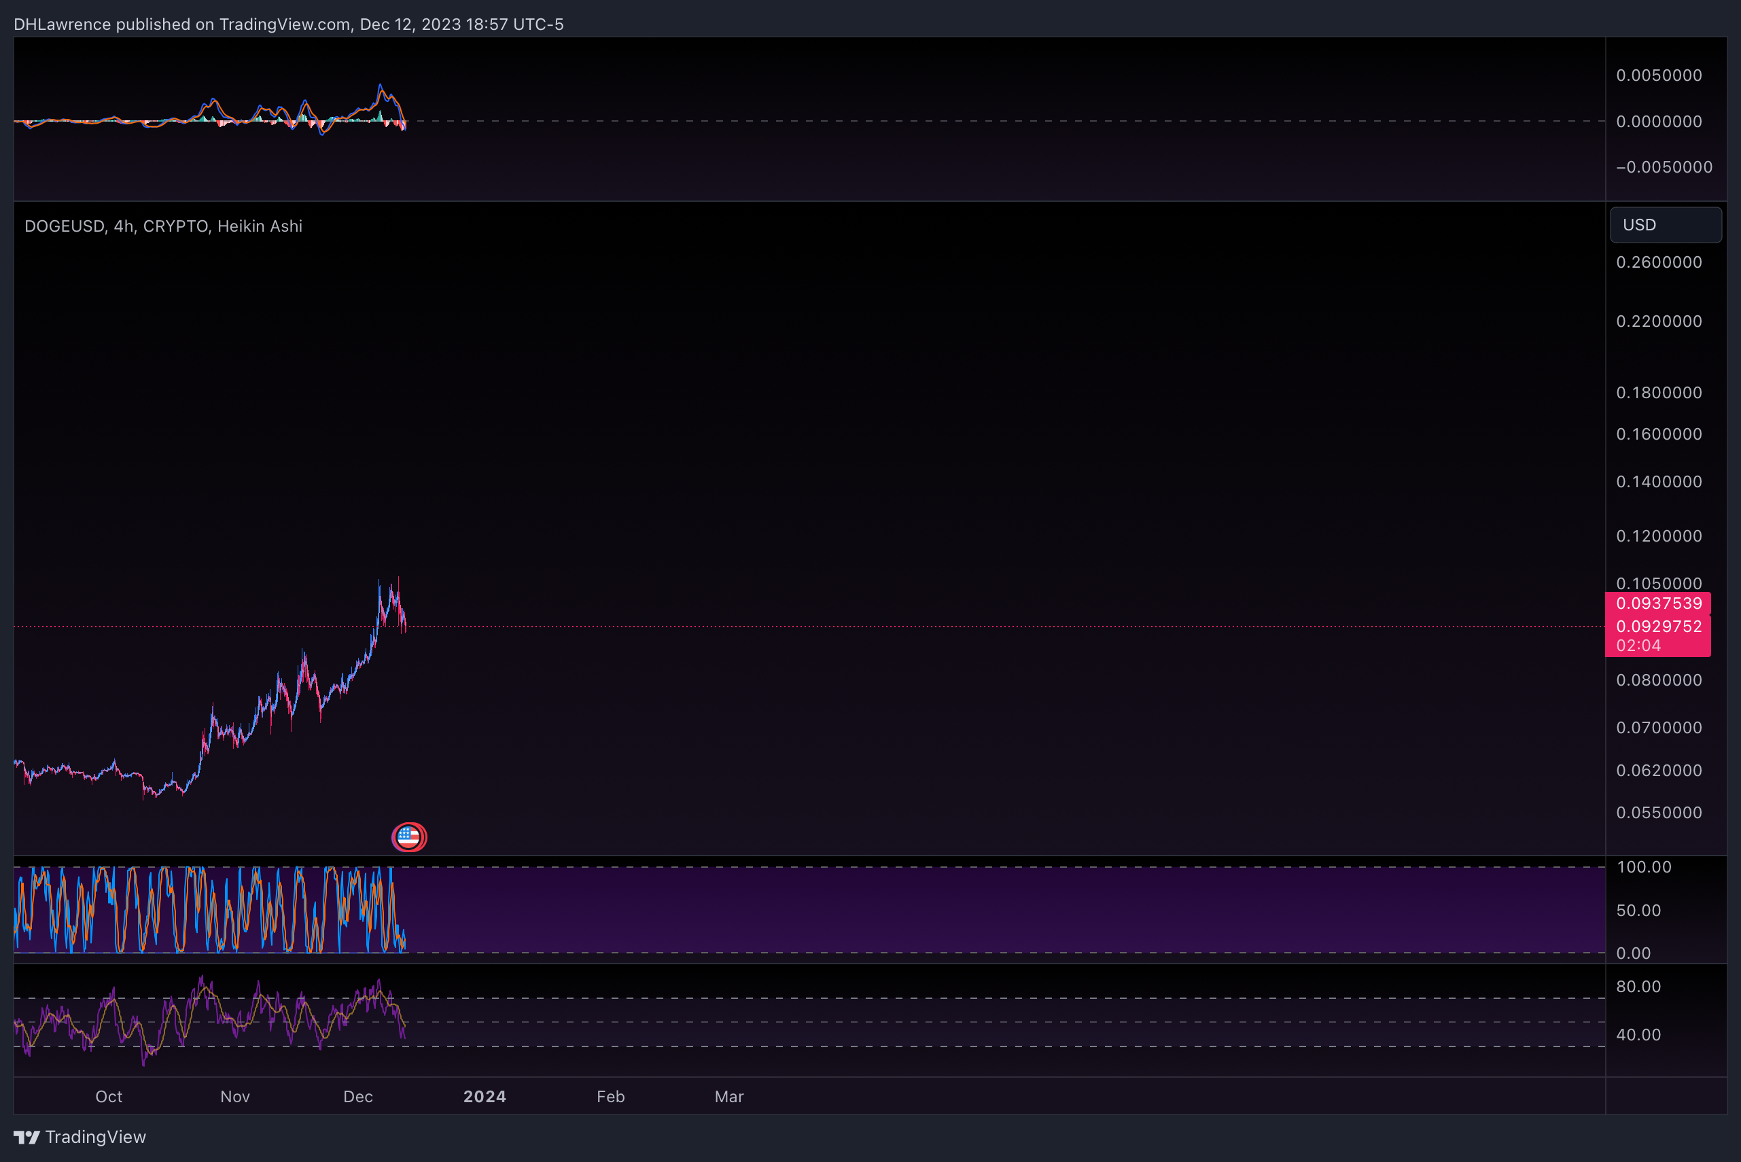Click the 0.0929752 current price label
Image resolution: width=1741 pixels, height=1162 pixels.
(1658, 627)
